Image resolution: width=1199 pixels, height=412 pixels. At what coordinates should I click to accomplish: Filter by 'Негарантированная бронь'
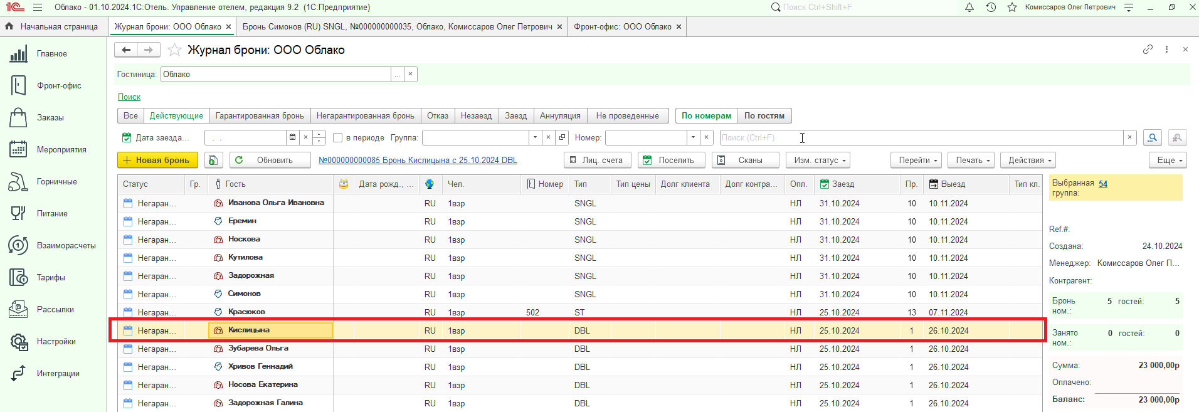(x=365, y=116)
